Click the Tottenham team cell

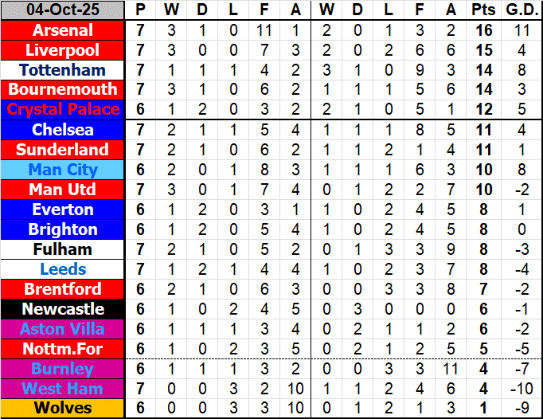[x=63, y=70]
